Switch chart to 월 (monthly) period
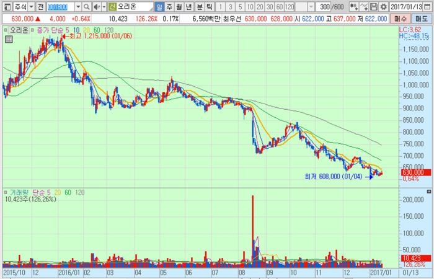The width and height of the screenshot is (434, 279). tap(180, 6)
